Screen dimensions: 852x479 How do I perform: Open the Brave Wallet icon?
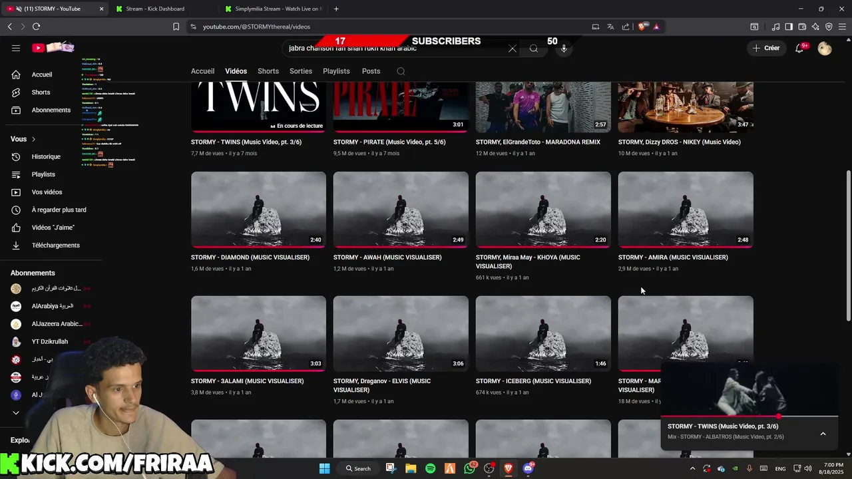[802, 27]
